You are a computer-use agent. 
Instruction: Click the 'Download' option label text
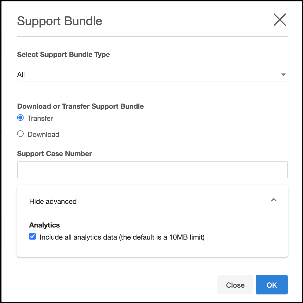click(44, 135)
